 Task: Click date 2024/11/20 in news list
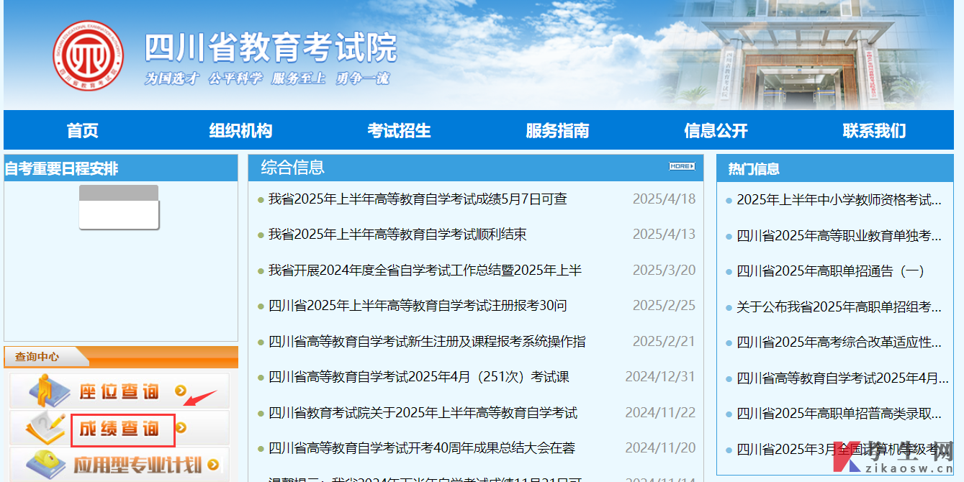click(x=660, y=448)
